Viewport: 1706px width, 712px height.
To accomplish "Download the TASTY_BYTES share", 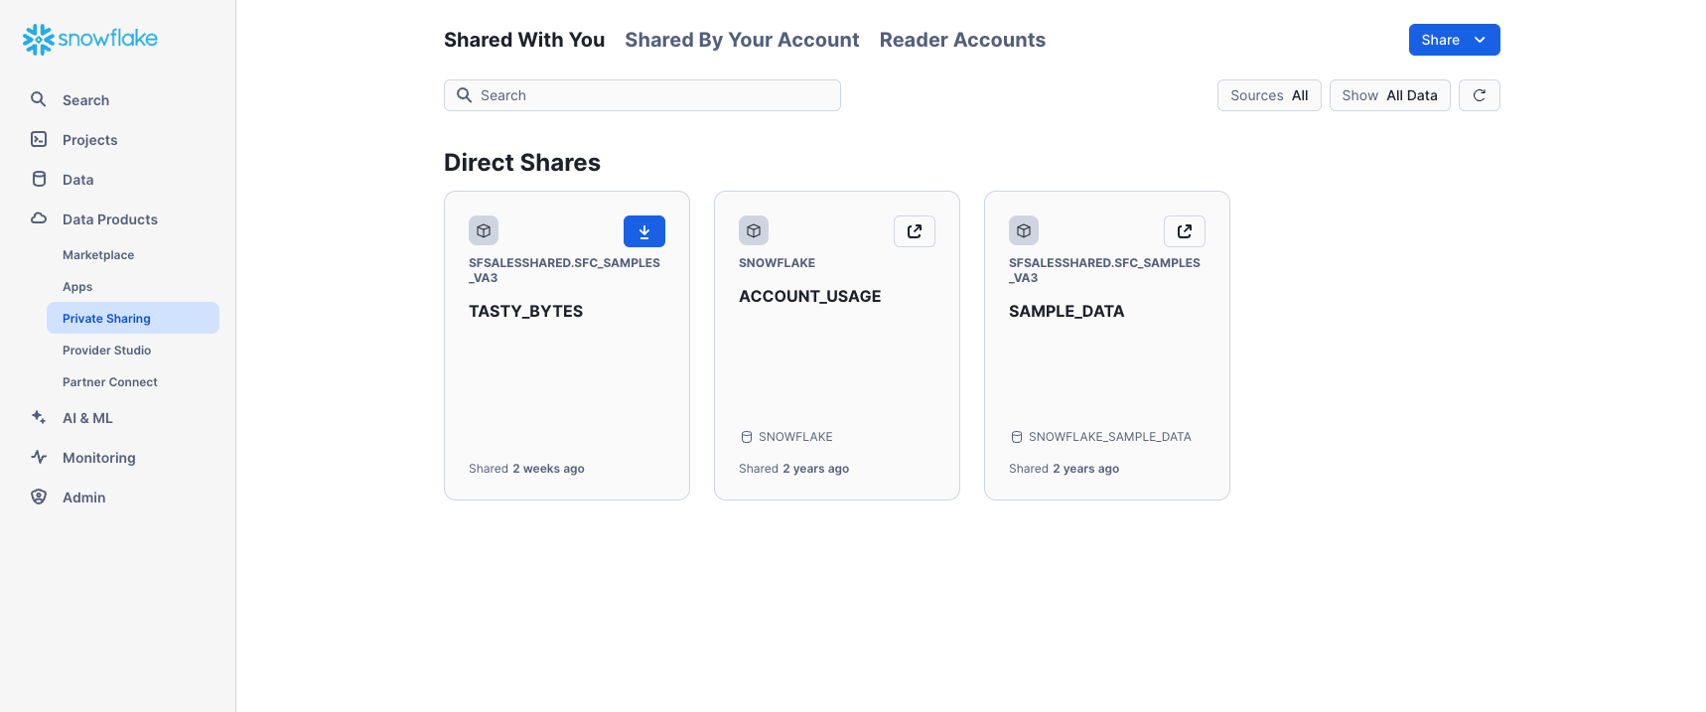I will pyautogui.click(x=644, y=231).
